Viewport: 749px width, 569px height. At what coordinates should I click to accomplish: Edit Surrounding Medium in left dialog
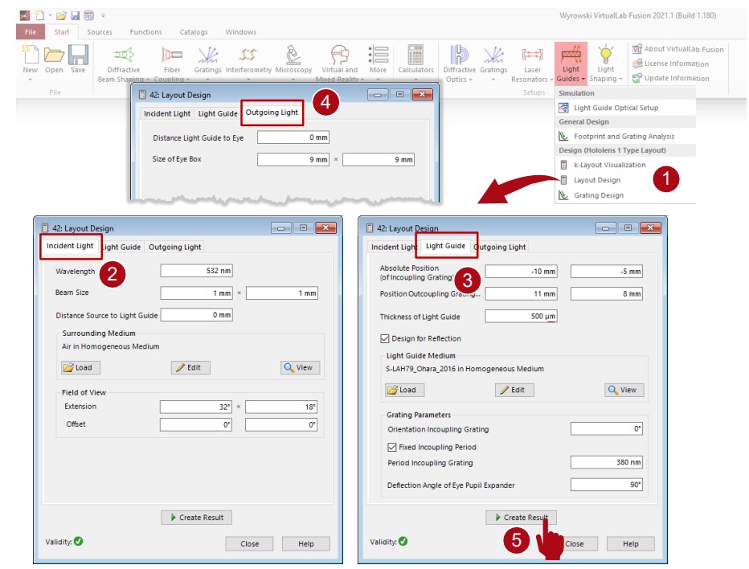click(x=190, y=367)
